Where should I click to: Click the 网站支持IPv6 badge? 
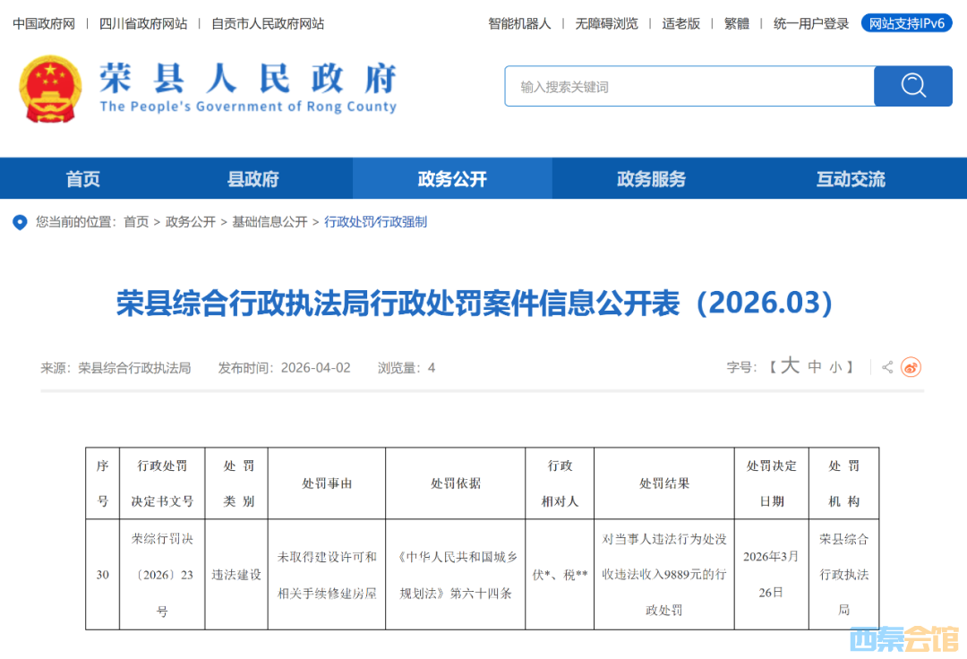pos(907,23)
